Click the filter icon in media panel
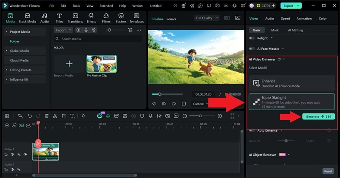Screen dimensions: 340x178 [x=130, y=30]
